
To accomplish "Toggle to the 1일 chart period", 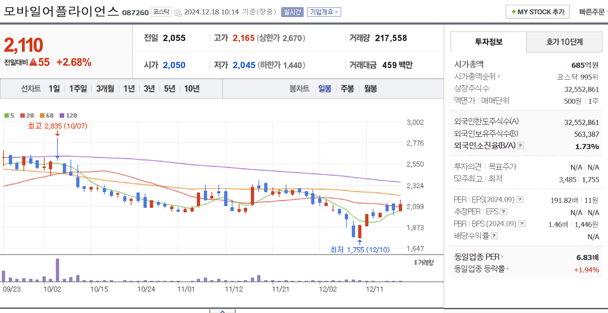I will click(x=54, y=89).
